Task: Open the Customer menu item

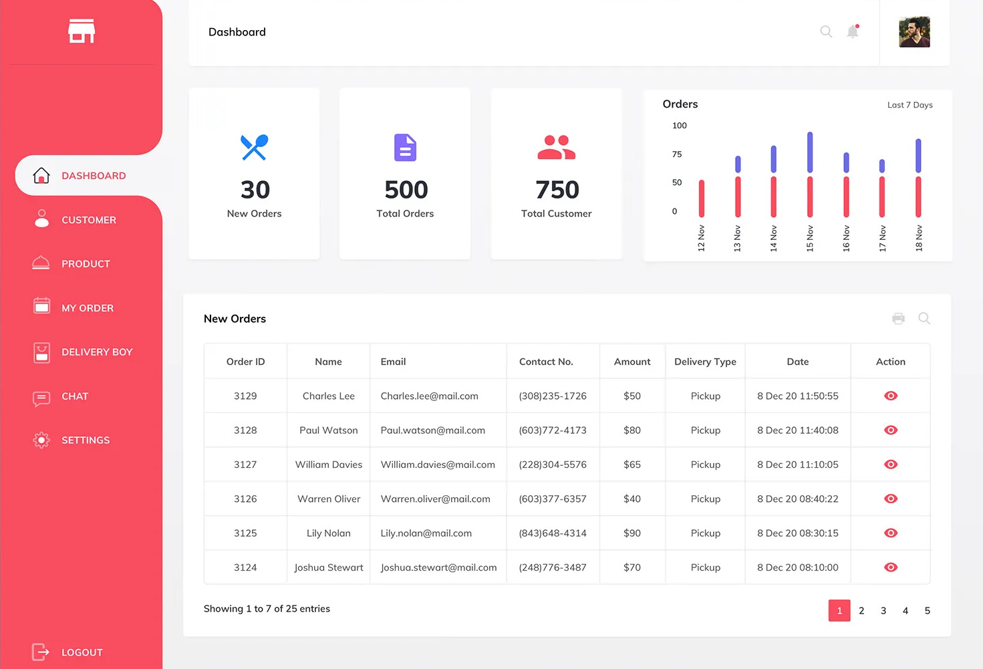Action: (x=88, y=220)
